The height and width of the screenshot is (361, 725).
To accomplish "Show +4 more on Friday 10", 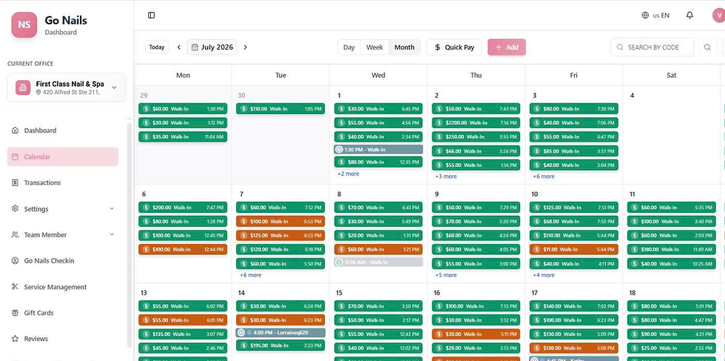I will click(544, 275).
